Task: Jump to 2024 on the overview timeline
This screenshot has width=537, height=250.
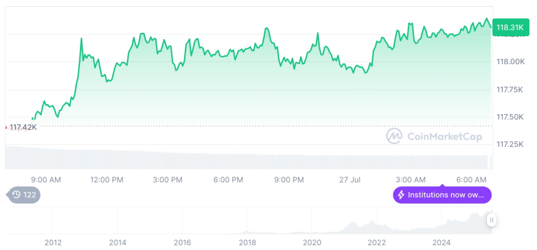Action: click(441, 242)
